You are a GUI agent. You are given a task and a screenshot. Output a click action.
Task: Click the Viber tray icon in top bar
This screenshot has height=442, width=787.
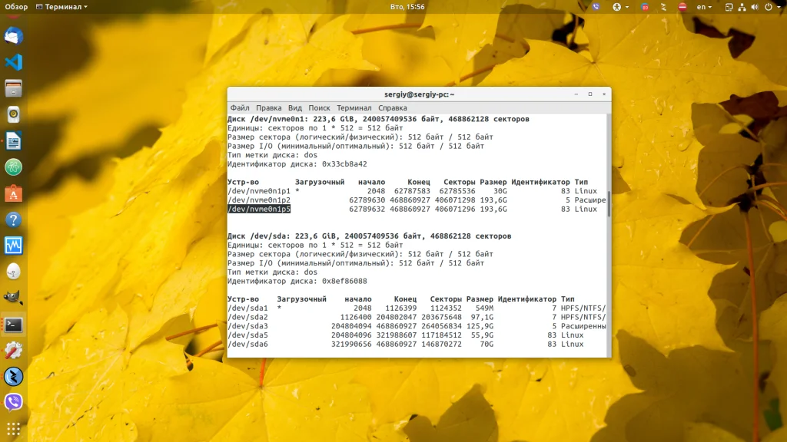click(x=596, y=7)
